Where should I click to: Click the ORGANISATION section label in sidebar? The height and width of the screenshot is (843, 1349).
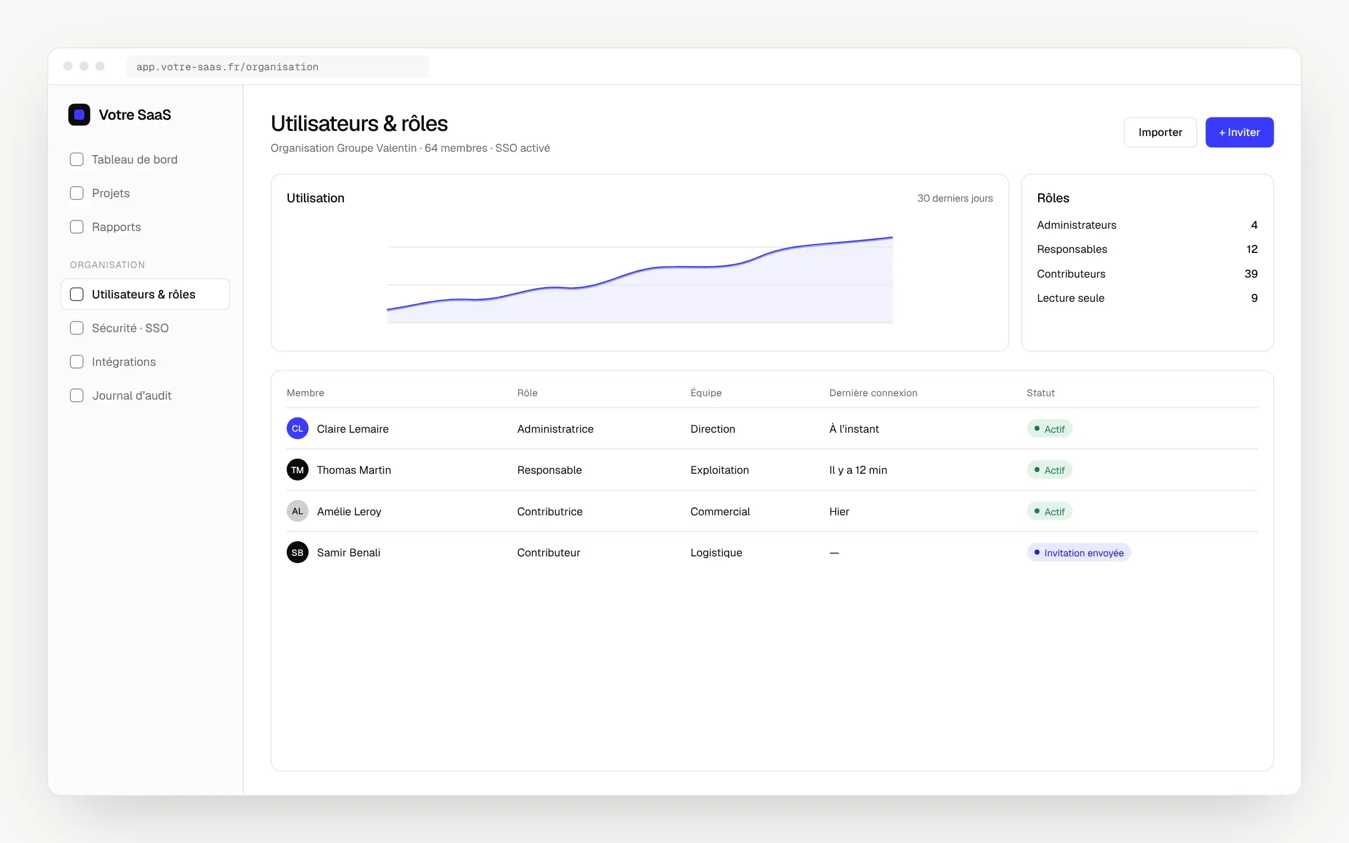107,265
